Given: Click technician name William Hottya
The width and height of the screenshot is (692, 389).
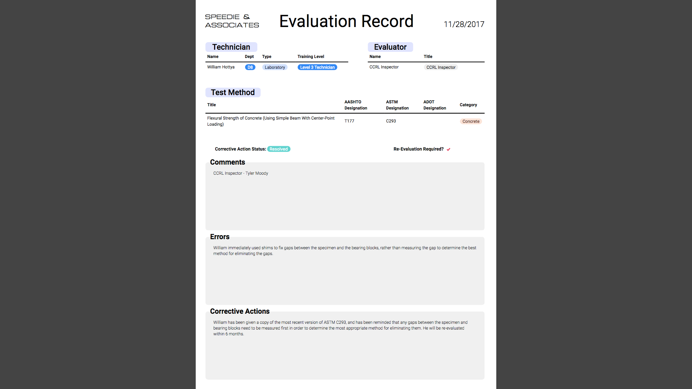Looking at the screenshot, I should point(221,67).
